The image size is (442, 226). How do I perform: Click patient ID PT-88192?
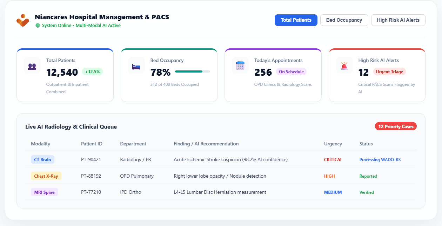pyautogui.click(x=91, y=176)
